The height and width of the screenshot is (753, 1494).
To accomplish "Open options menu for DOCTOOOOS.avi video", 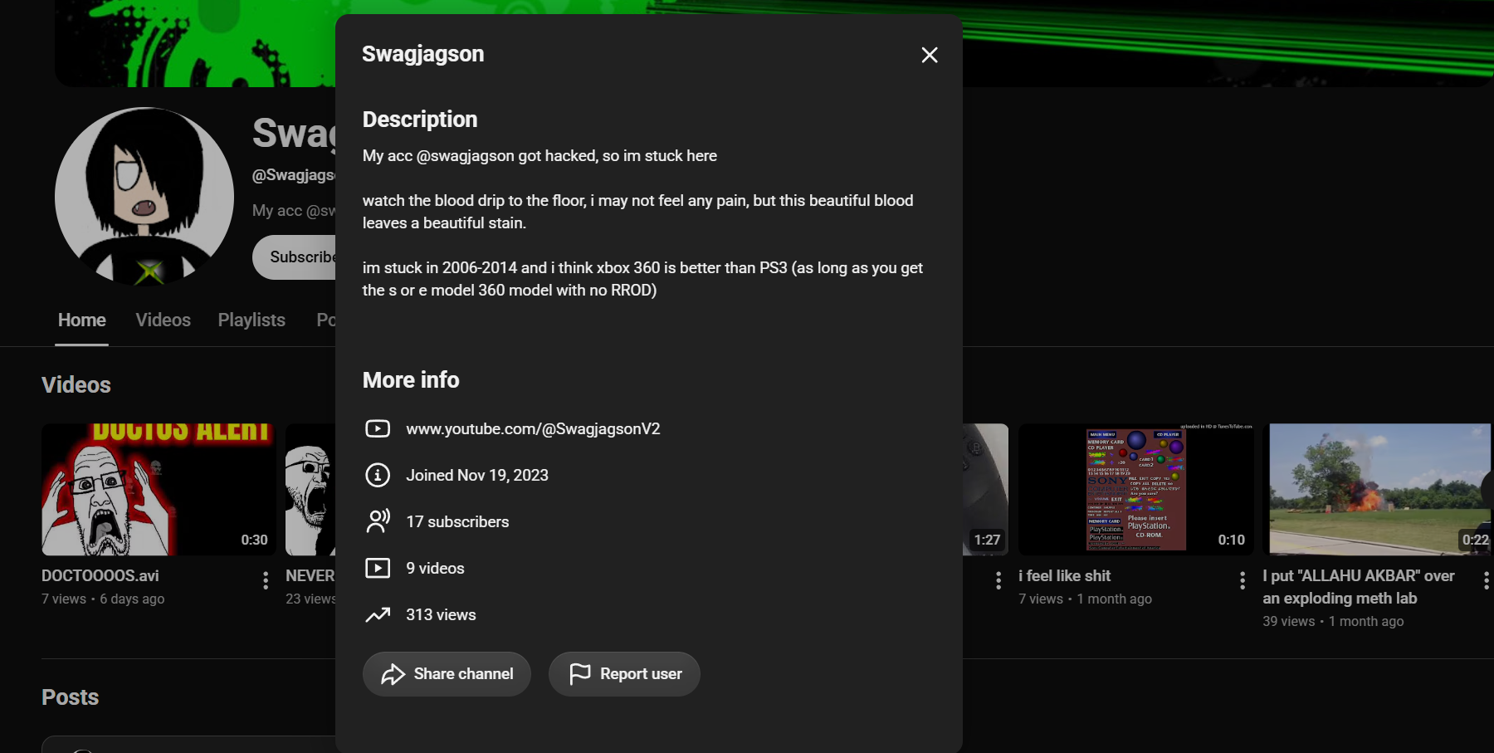I will pyautogui.click(x=266, y=580).
